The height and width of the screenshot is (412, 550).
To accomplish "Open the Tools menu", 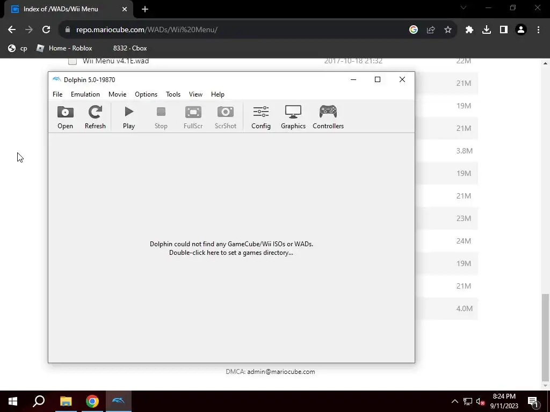I will (173, 94).
